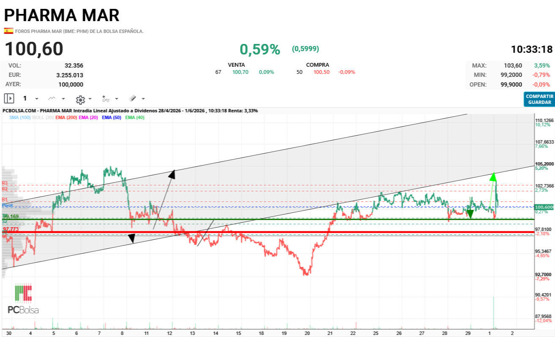Toggle the EMA (50) indicator label
Screen dimensions: 555x337
(x=111, y=117)
